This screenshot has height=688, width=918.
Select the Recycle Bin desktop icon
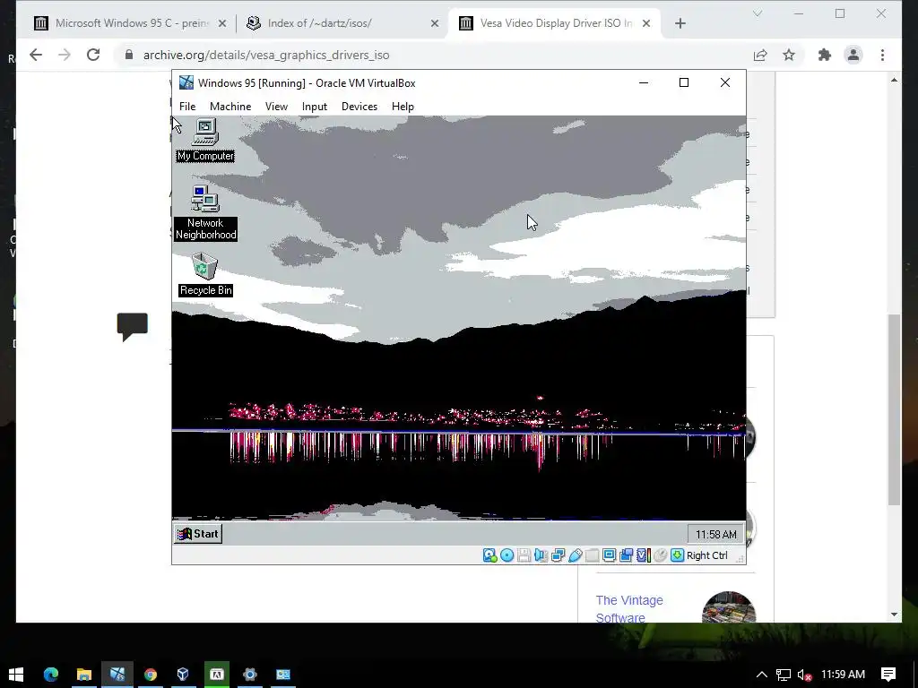(x=205, y=274)
